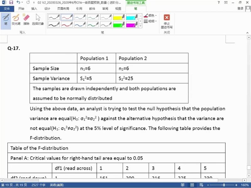The image size is (251, 188).
Task: Choose the cyan highlighter pen
Action: point(131,17)
